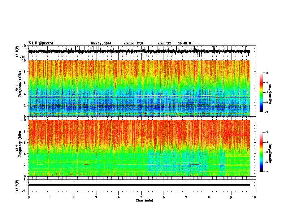Click the ch.1 "Frequency (kHz)" axis label
286x221 pixels.
(20, 84)
